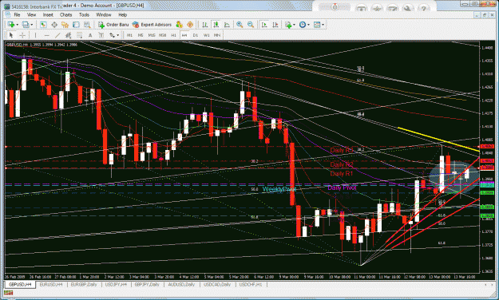Viewport: 499px width, 300px height.
Task: Expand the Periods dropdown arrow
Action: 309,25
